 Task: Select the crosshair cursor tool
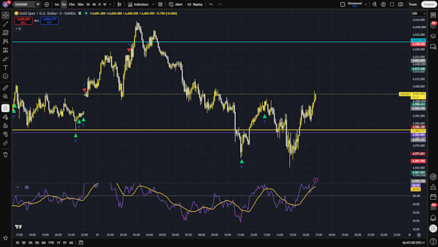5,15
